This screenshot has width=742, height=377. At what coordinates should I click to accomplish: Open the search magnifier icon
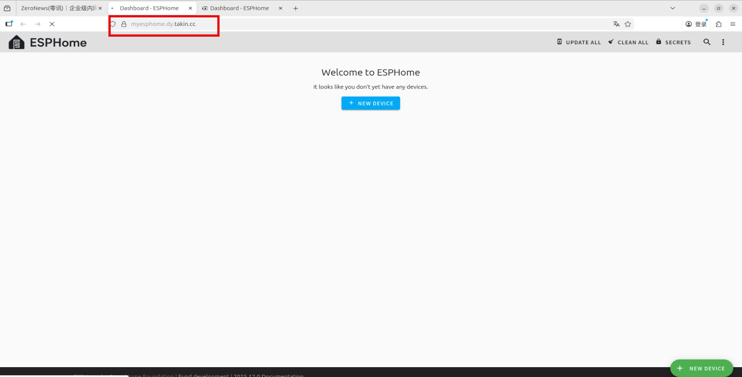[x=707, y=42]
